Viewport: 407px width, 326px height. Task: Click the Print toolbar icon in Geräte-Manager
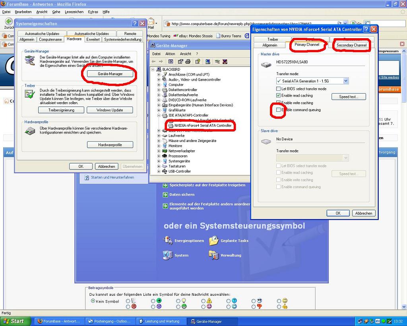click(188, 62)
